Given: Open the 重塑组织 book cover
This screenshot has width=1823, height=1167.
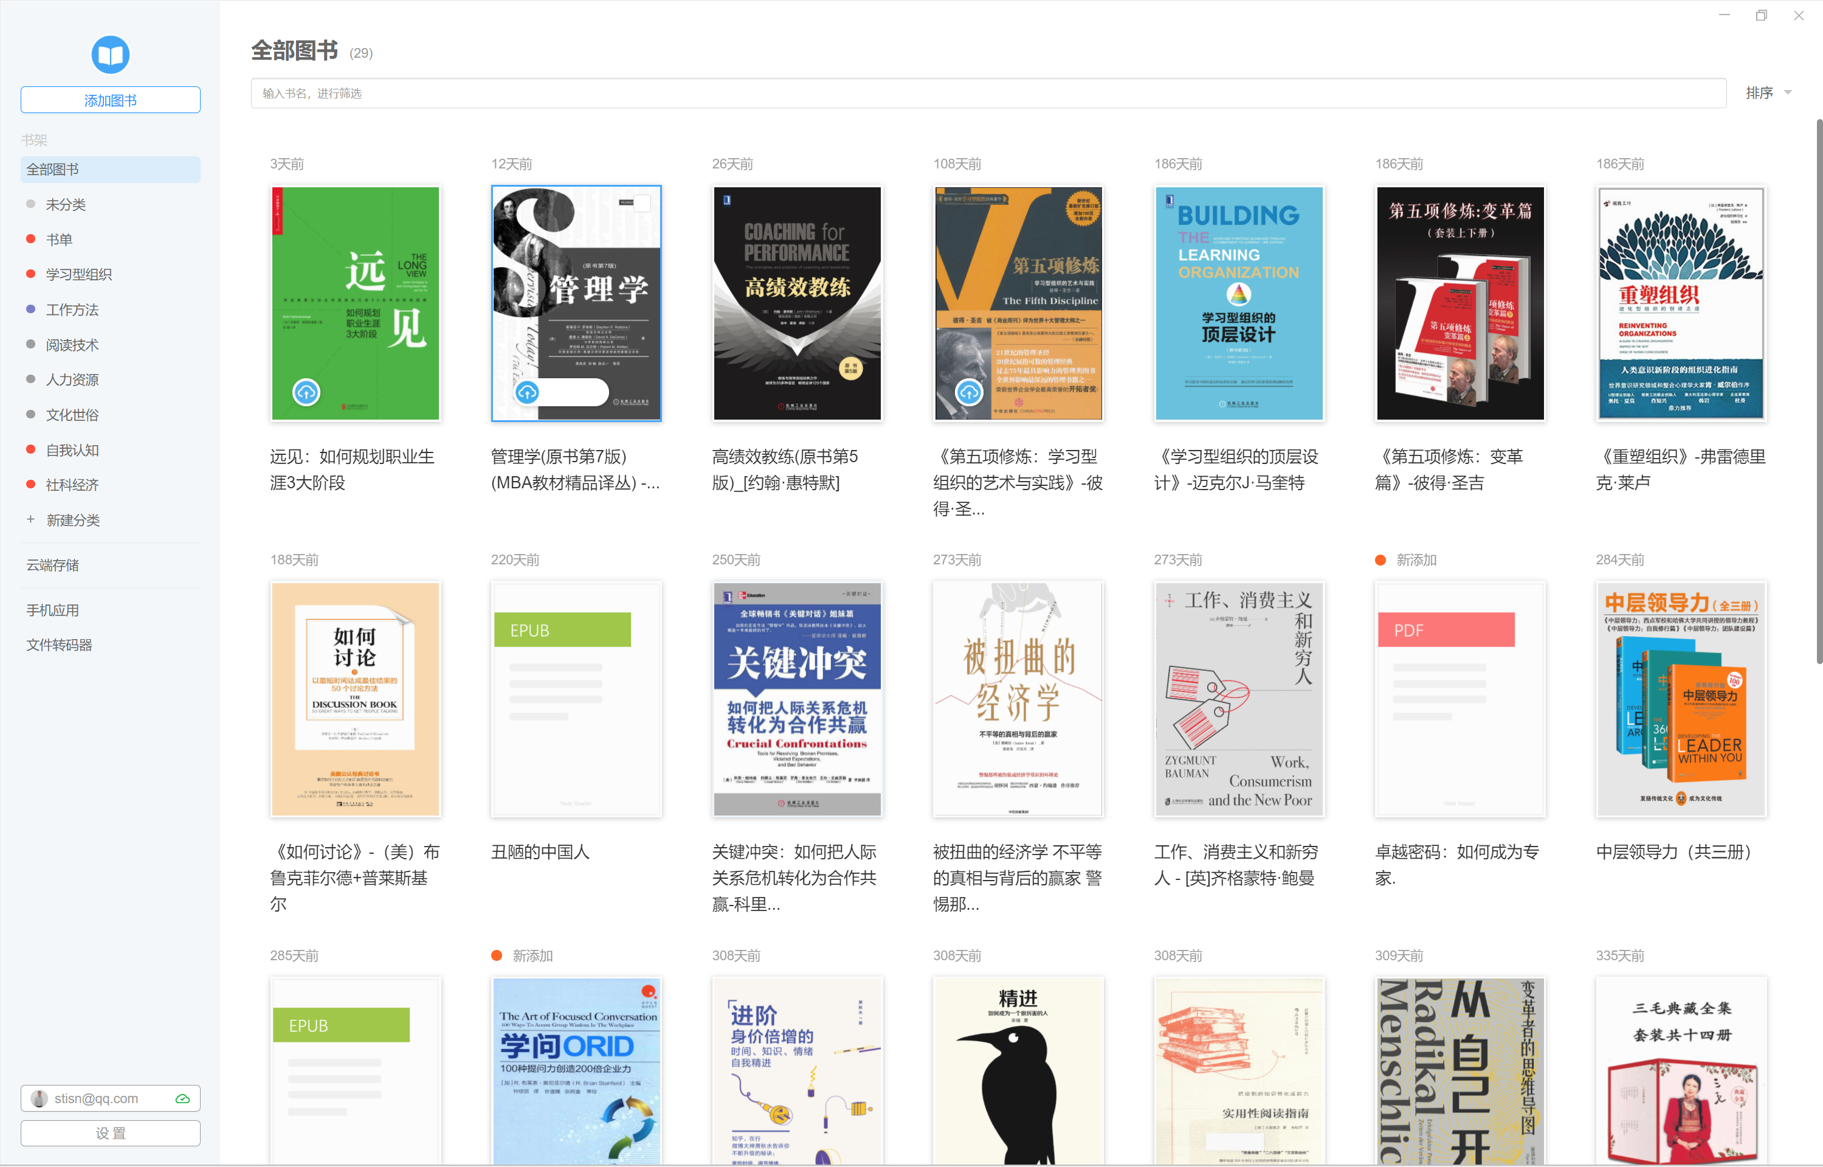Looking at the screenshot, I should (1681, 303).
